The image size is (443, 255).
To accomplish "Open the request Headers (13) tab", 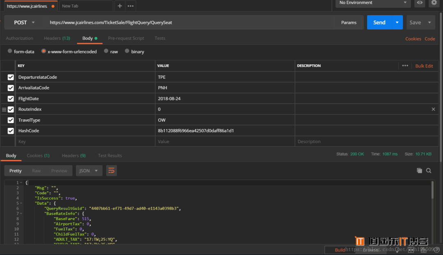I will pyautogui.click(x=57, y=38).
